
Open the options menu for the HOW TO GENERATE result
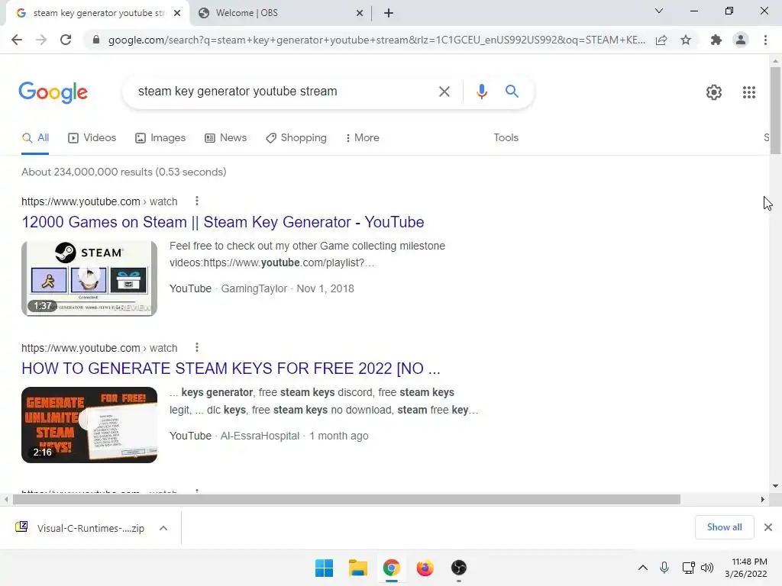(x=197, y=347)
